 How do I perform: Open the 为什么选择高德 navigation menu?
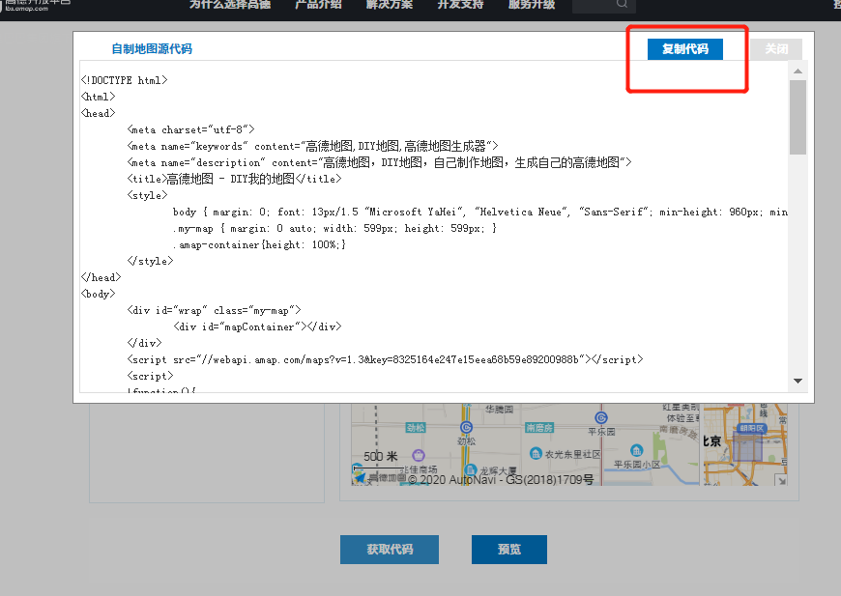click(230, 5)
